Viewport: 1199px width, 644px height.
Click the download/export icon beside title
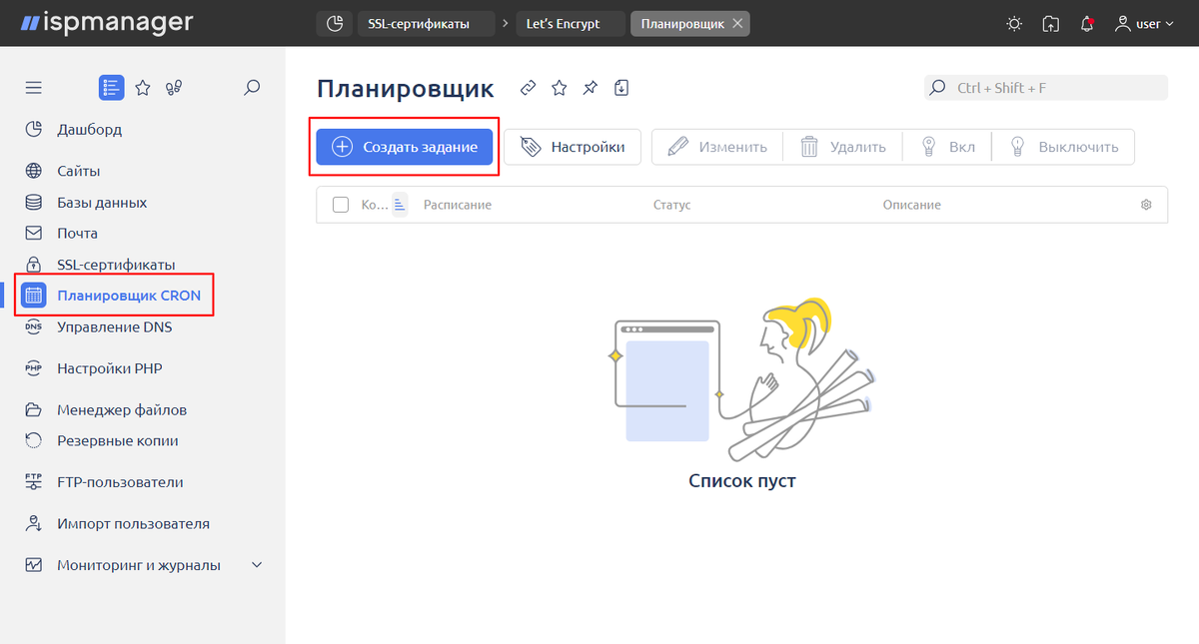pos(621,88)
